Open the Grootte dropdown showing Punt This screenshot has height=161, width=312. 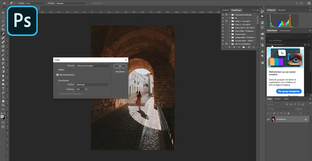(36, 3)
